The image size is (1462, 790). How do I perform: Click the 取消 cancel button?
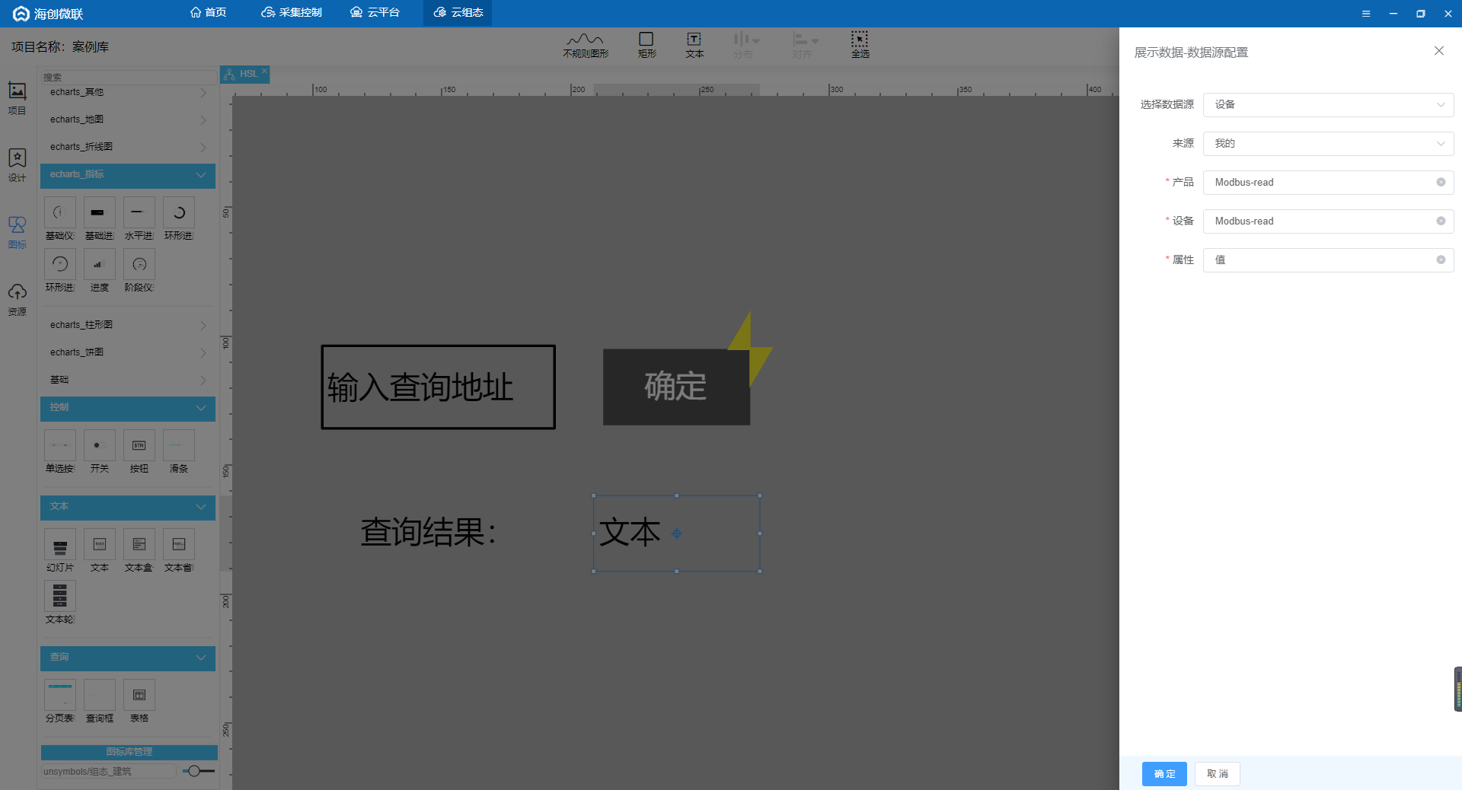[x=1217, y=774]
